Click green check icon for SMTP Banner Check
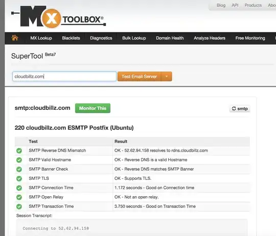 tap(19, 169)
